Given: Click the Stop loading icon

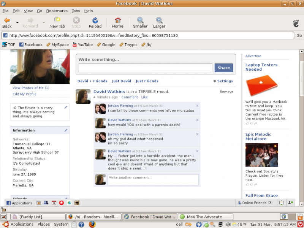Looking at the screenshot, I should pyautogui.click(x=76, y=23).
